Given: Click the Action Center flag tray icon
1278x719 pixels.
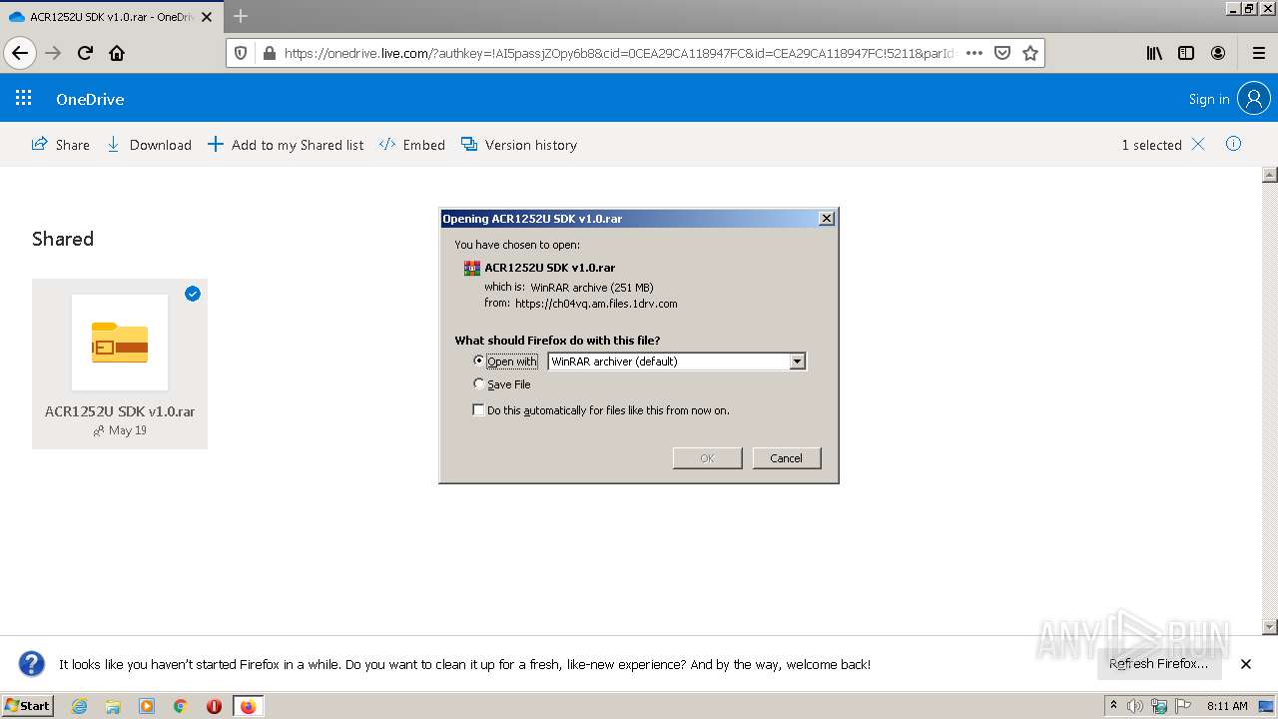Looking at the screenshot, I should (1182, 706).
